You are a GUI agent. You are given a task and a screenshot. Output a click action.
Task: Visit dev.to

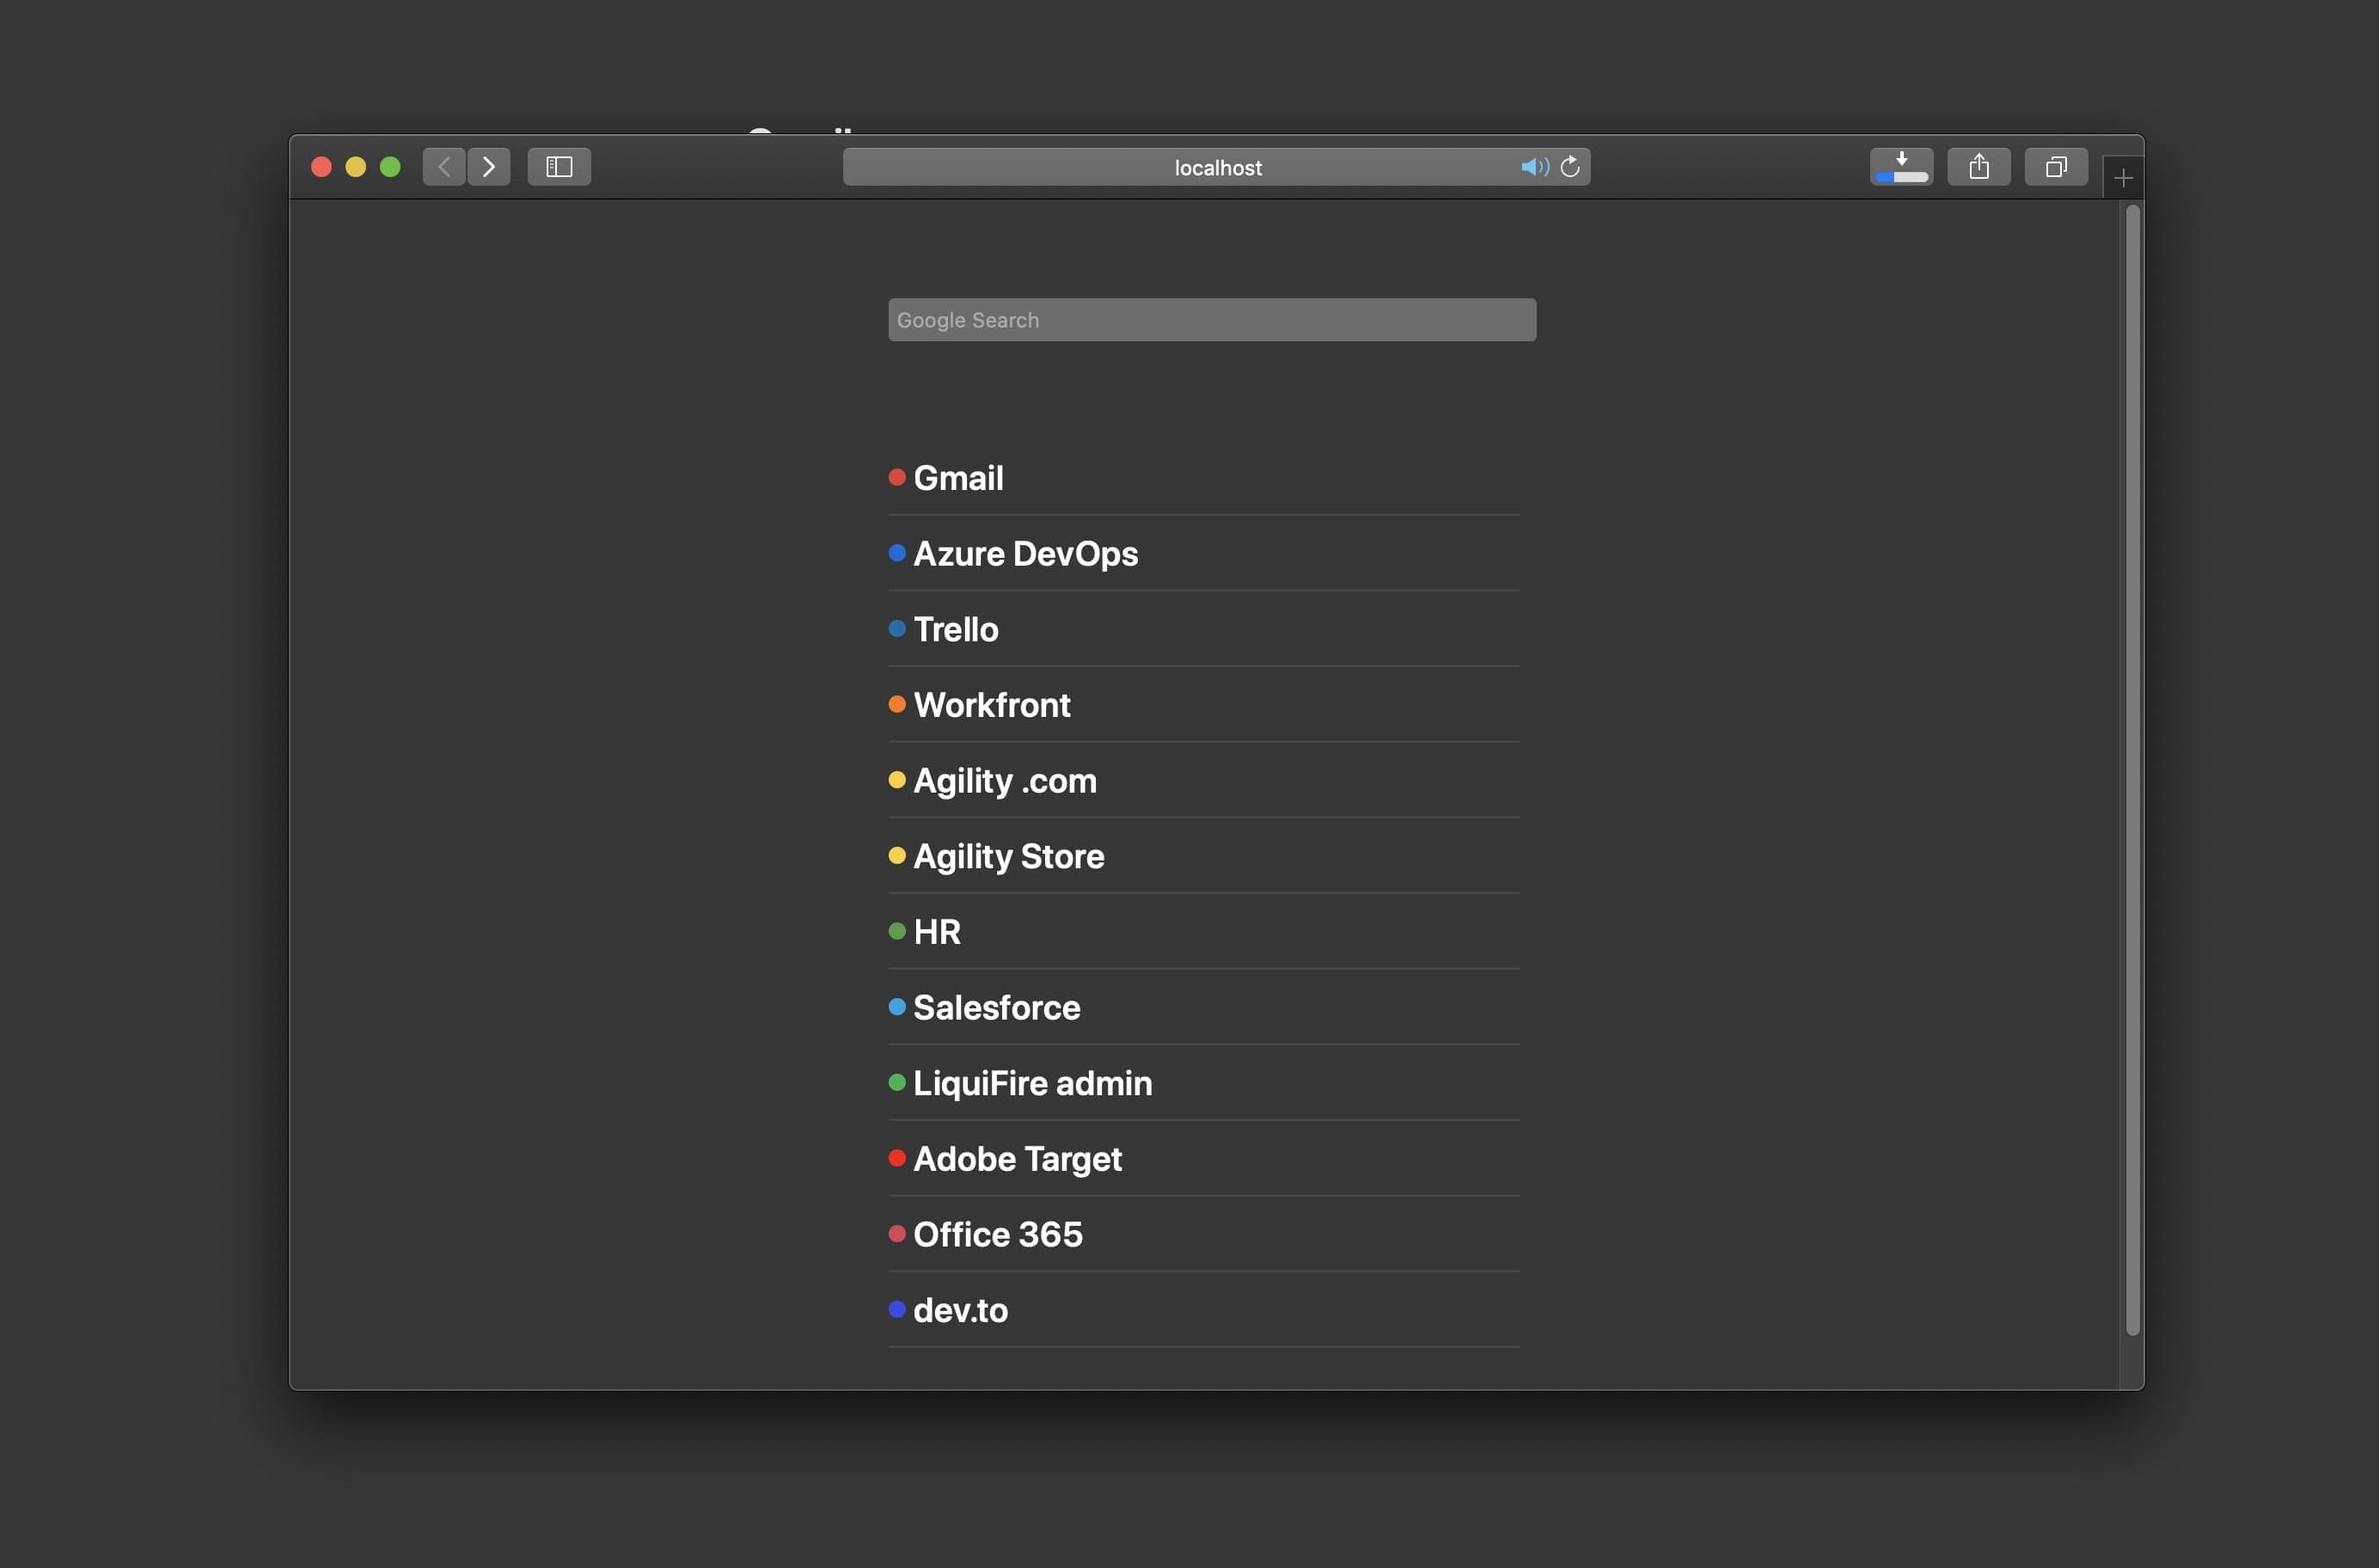pyautogui.click(x=960, y=1310)
